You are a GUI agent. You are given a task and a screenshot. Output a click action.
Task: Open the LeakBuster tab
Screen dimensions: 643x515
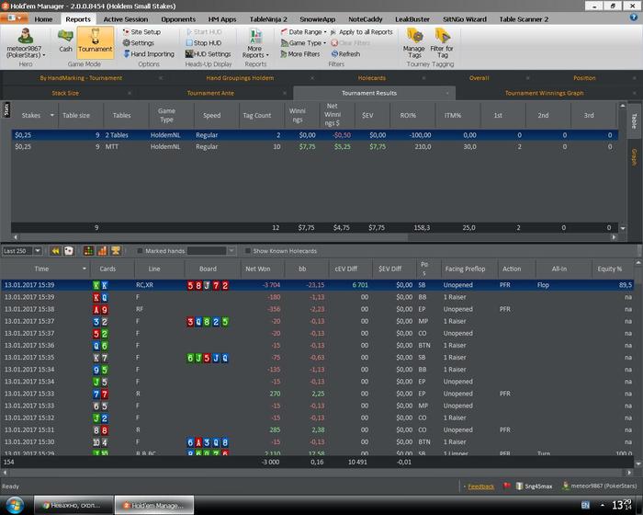point(412,19)
